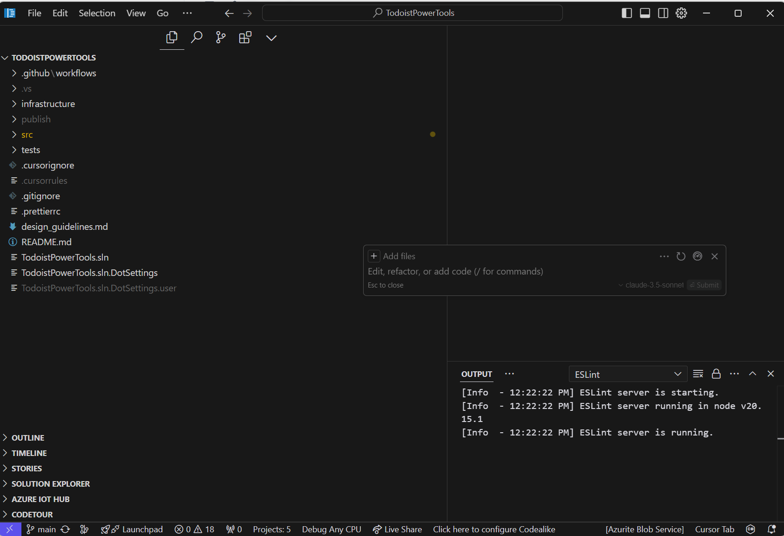Show more panel tabs ellipsis next to OUTPUT
Image resolution: width=784 pixels, height=536 pixels.
[x=510, y=374]
